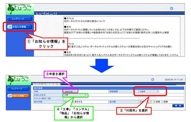The image size is (191, 122).
Task: Select the 降順 radio button
Action: [162, 102]
